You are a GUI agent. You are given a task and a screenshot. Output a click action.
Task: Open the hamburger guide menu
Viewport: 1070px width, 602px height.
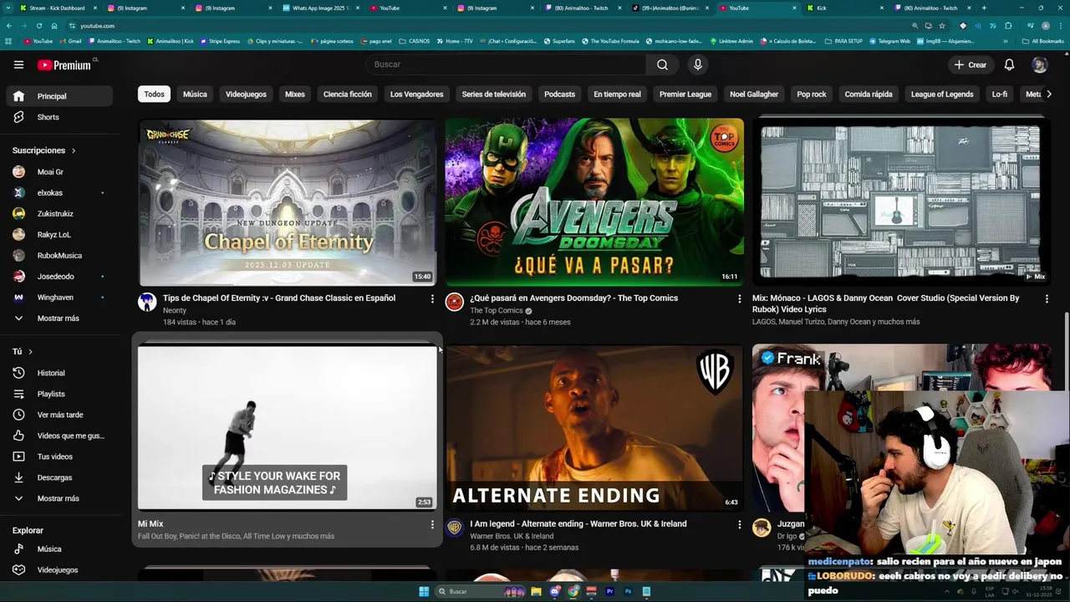click(x=18, y=64)
